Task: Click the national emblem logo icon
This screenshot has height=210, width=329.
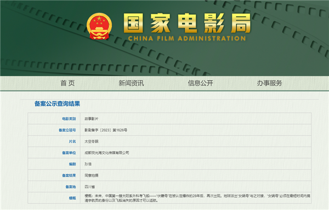Action: [99, 26]
